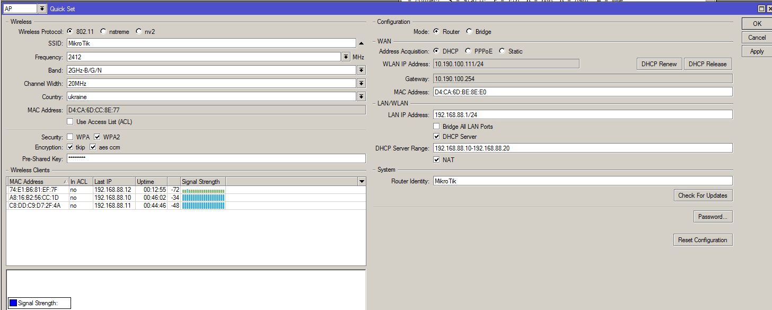This screenshot has height=310, width=772.
Task: Select client C8:DD:C9:D7:2F:4A row
Action: [186, 206]
